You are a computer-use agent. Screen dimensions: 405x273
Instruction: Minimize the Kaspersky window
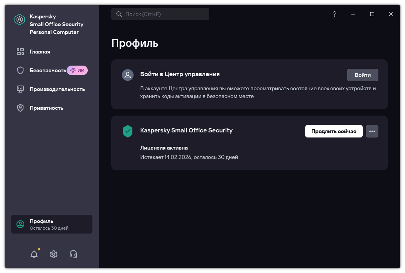[x=353, y=14]
